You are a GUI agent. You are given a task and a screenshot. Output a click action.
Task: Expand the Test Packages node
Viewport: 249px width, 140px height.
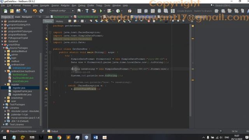4,105
